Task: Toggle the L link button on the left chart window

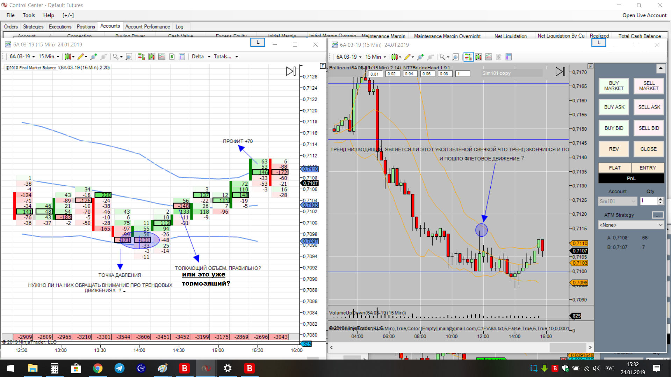Action: (258, 42)
